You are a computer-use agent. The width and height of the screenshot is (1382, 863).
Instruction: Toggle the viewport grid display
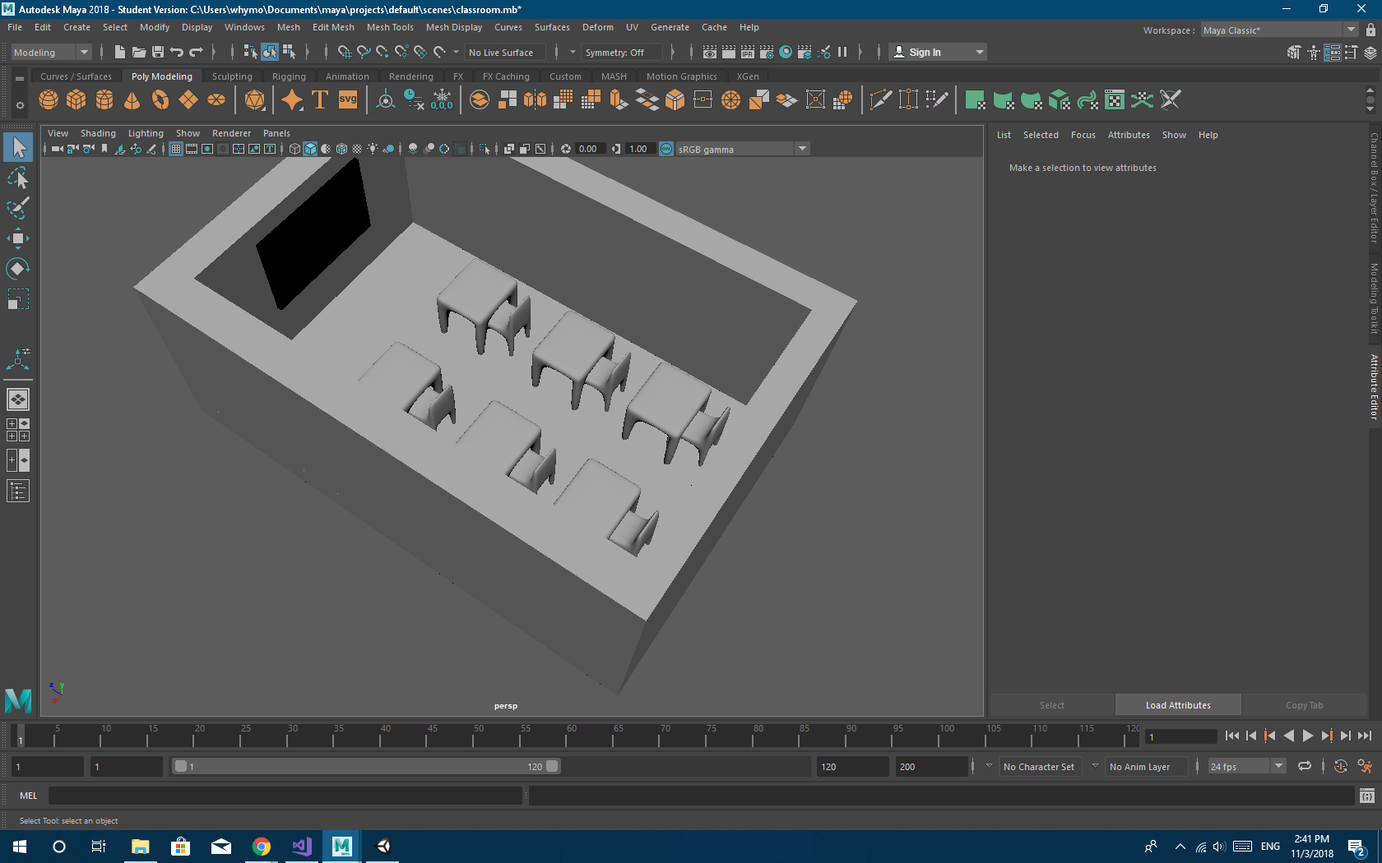click(176, 149)
